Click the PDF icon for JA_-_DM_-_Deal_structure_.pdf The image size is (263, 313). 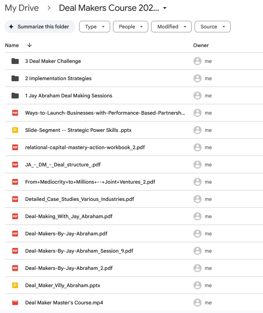click(x=15, y=165)
